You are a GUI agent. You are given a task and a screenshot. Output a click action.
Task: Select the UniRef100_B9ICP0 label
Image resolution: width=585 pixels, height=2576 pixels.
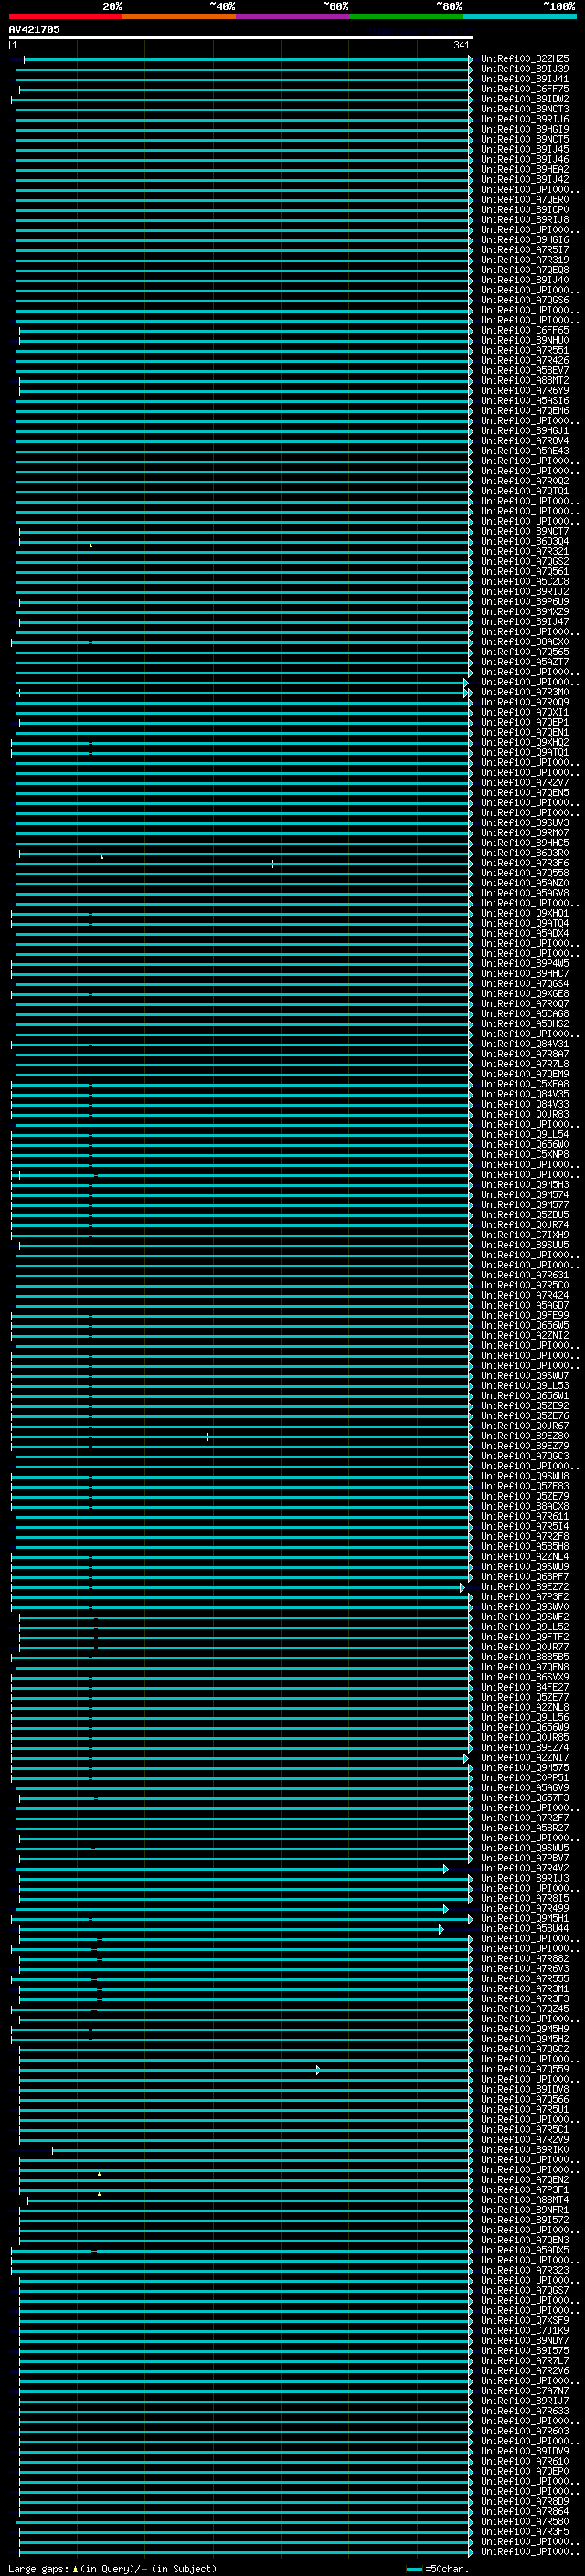coord(525,210)
